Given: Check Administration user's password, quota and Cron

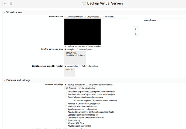Looking at the screenshot, I should click(66, 95).
